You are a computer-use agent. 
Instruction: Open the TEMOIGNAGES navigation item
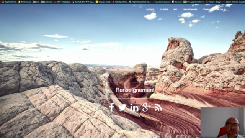pyautogui.click(x=190, y=10)
